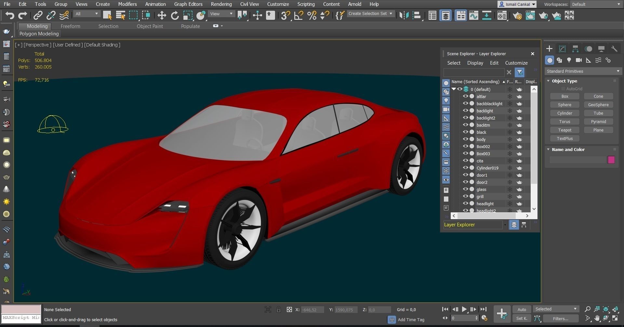The width and height of the screenshot is (624, 327).
Task: Open the Utilities wrench panel
Action: coord(614,49)
